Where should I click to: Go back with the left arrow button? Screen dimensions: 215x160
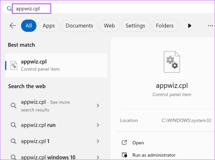click(13, 26)
